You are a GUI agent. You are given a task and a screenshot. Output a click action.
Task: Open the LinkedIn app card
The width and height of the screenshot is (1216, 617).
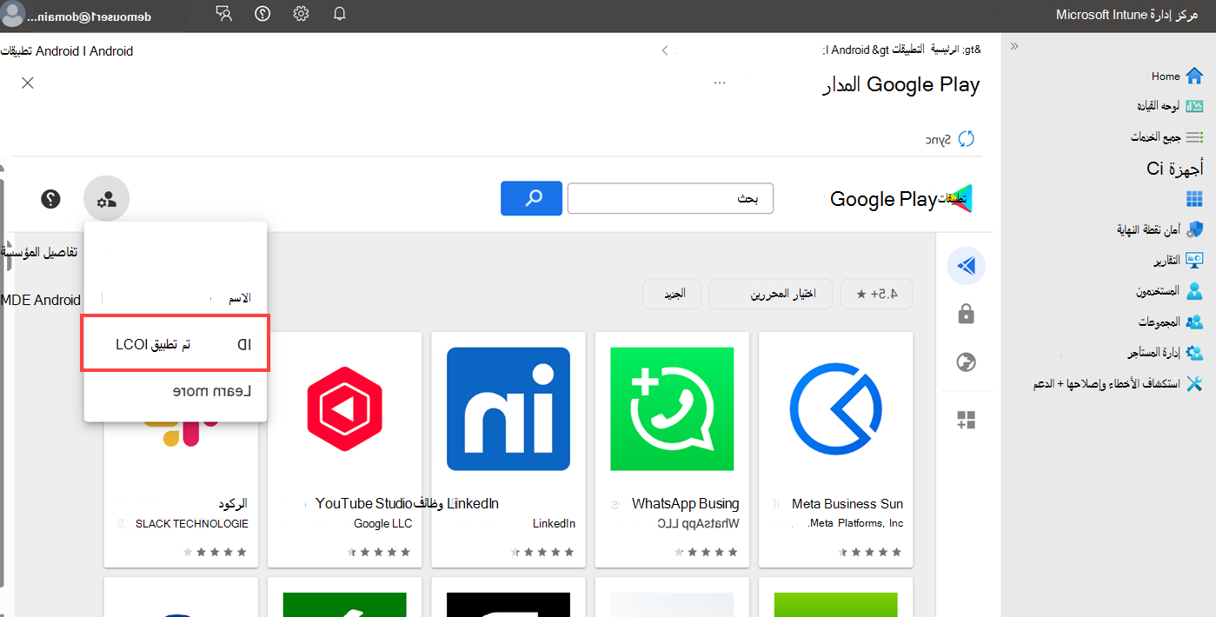point(508,448)
